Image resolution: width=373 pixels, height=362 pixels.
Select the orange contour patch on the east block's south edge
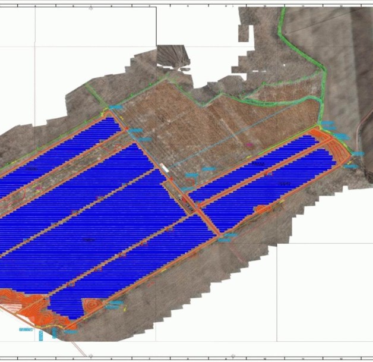coord(261,209)
